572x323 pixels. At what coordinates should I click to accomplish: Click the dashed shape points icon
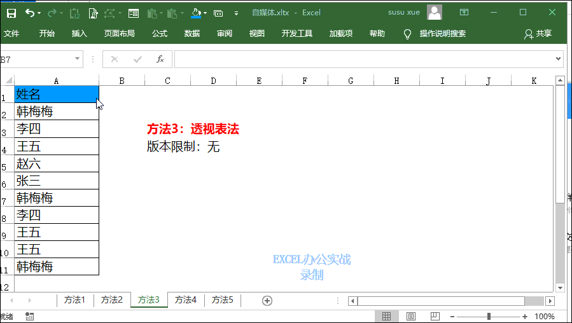tap(109, 13)
